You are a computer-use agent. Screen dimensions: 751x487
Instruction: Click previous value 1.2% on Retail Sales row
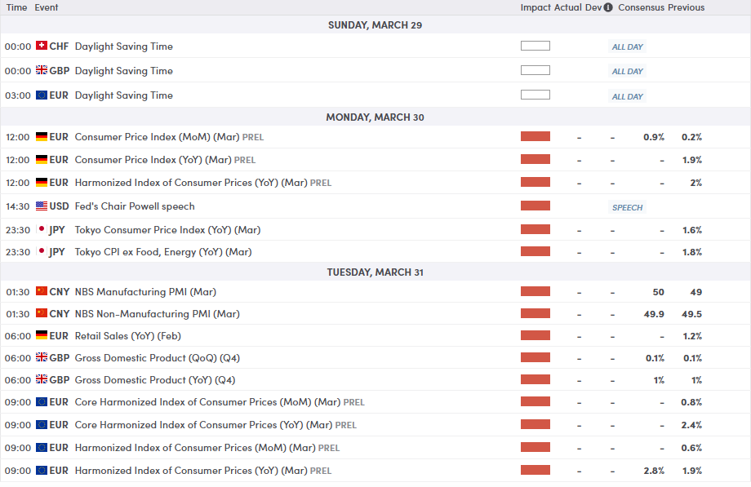pyautogui.click(x=692, y=336)
